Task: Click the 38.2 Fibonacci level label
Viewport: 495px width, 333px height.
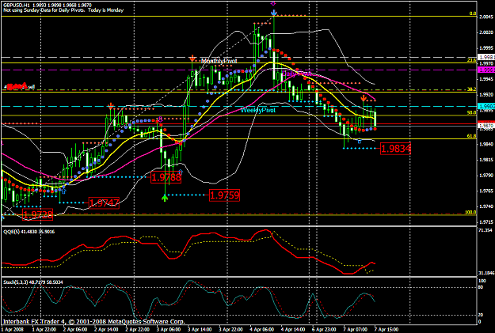Action: point(472,89)
